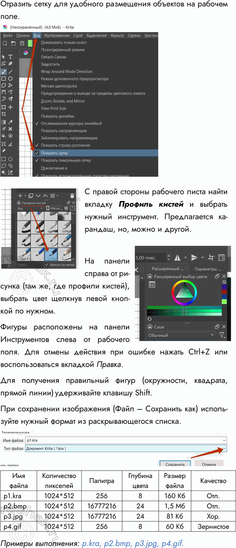Screen dimensions: 236x548
Task: Click the New document toolbar icon
Action: 4,43
